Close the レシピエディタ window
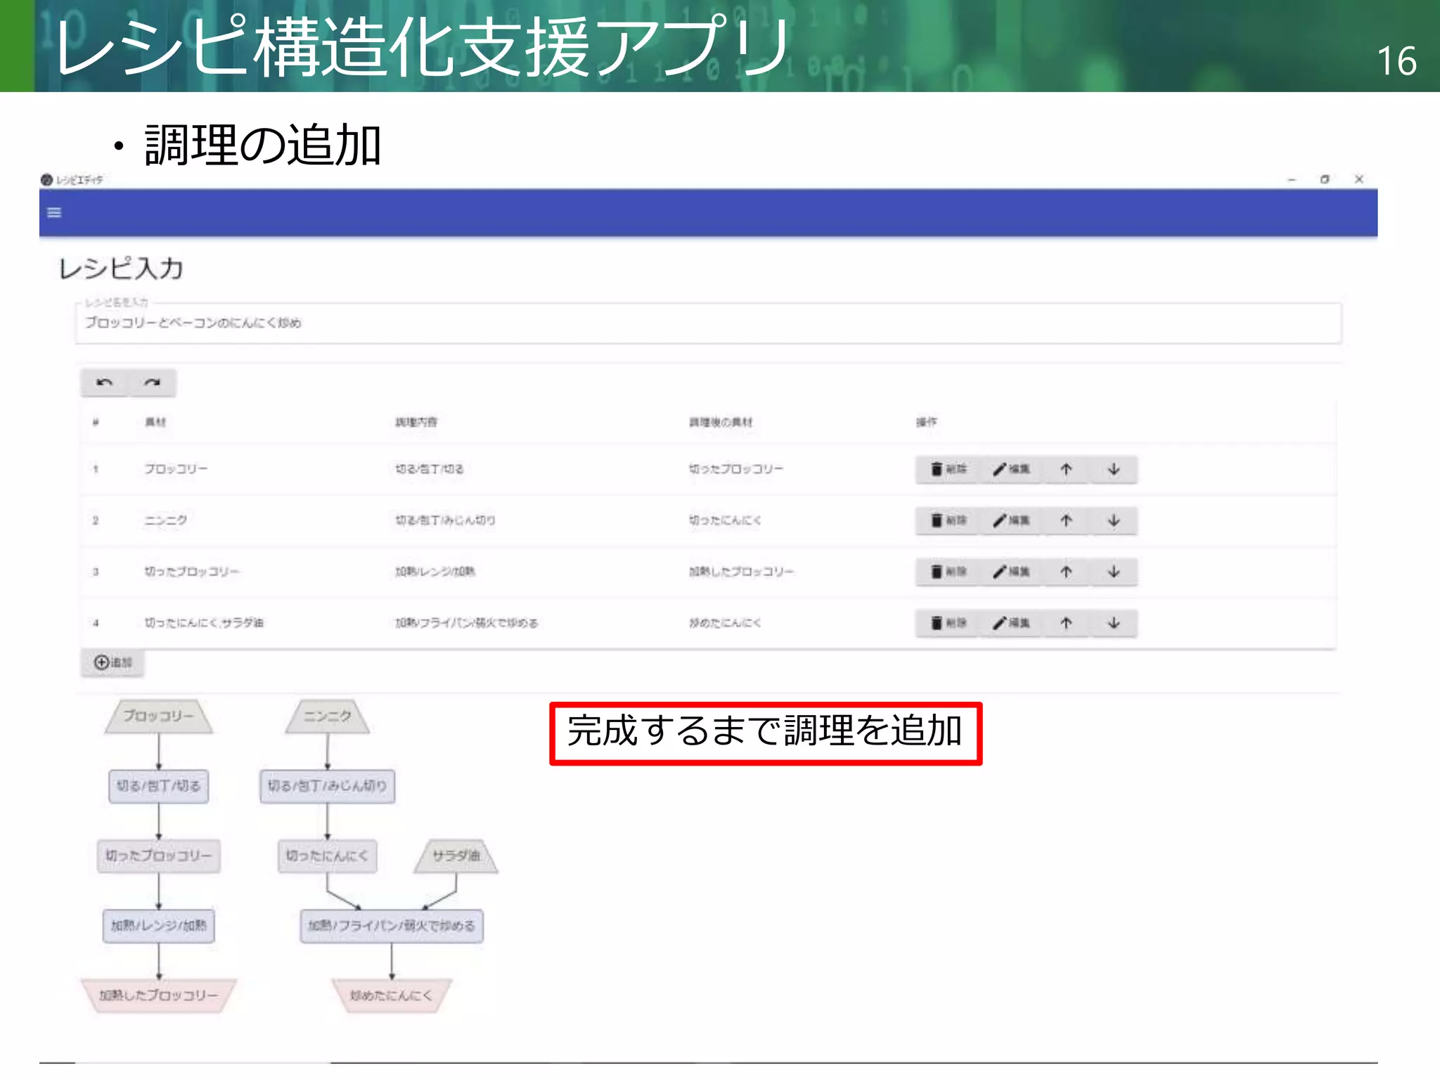This screenshot has width=1440, height=1080. pyautogui.click(x=1359, y=180)
